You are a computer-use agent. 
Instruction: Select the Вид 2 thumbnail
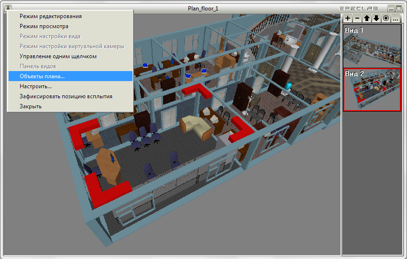[372, 90]
